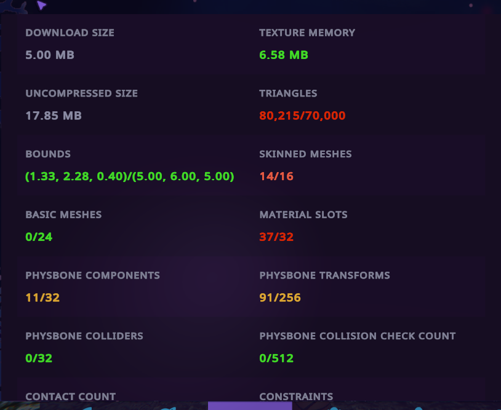Click the 6.58 MB texture memory value
Viewport: 501px width, 410px height.
pyautogui.click(x=284, y=55)
